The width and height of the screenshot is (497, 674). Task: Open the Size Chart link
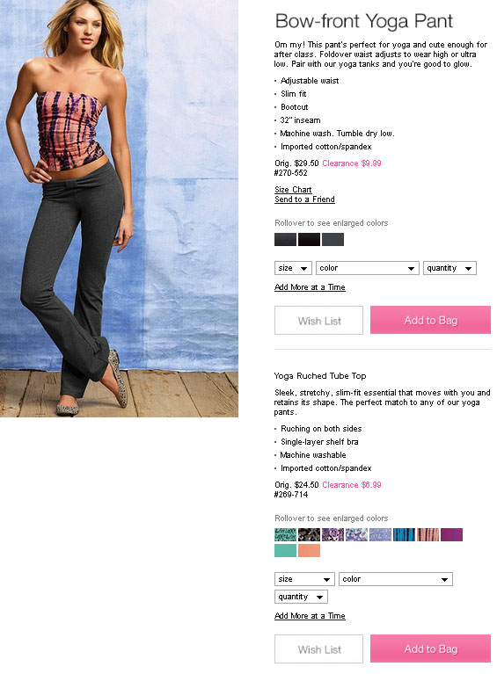pyautogui.click(x=293, y=190)
